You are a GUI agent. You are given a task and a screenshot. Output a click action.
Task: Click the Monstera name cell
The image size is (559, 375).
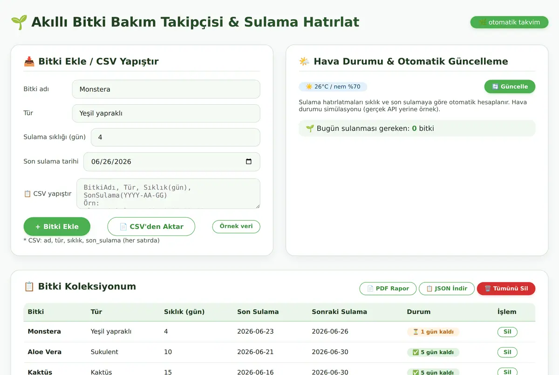click(44, 332)
